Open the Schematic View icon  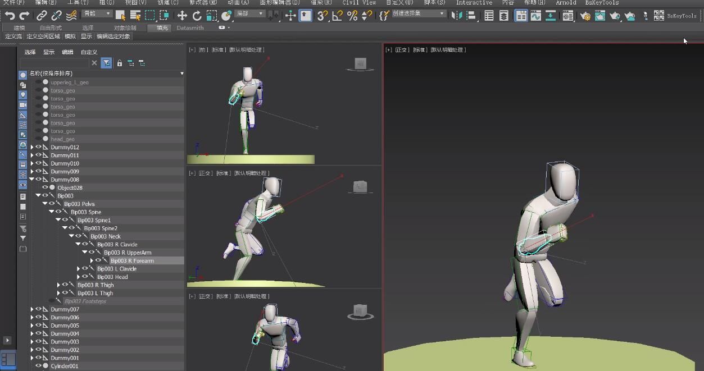coord(551,16)
